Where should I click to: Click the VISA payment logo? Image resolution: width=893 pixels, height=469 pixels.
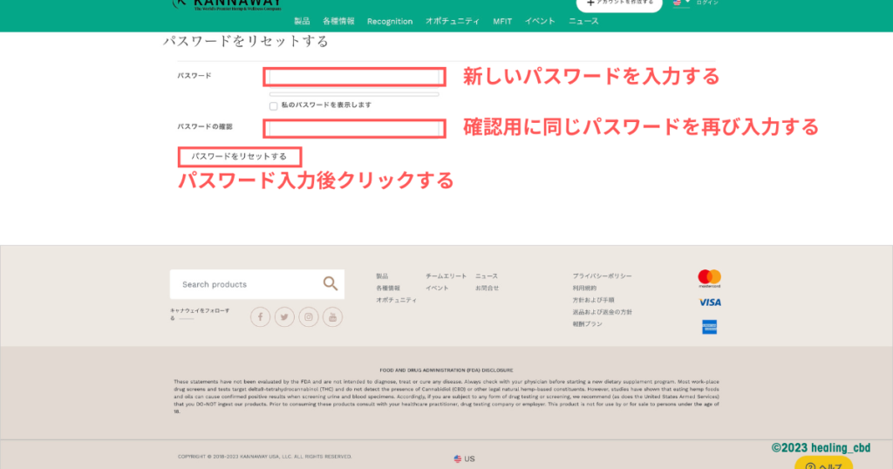coord(709,302)
